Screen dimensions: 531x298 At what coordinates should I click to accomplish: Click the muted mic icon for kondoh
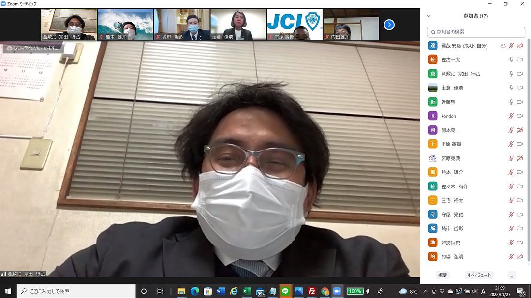click(511, 116)
